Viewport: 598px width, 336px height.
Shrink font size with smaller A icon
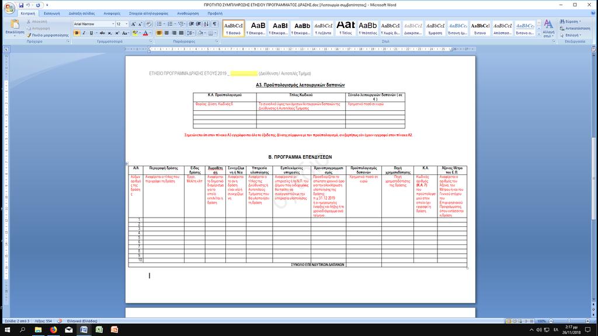(140, 24)
